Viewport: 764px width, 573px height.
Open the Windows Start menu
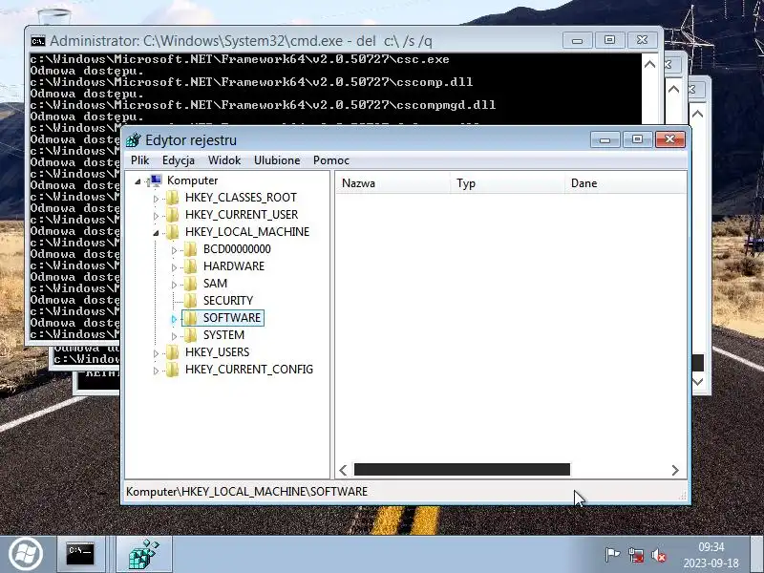[x=26, y=555]
